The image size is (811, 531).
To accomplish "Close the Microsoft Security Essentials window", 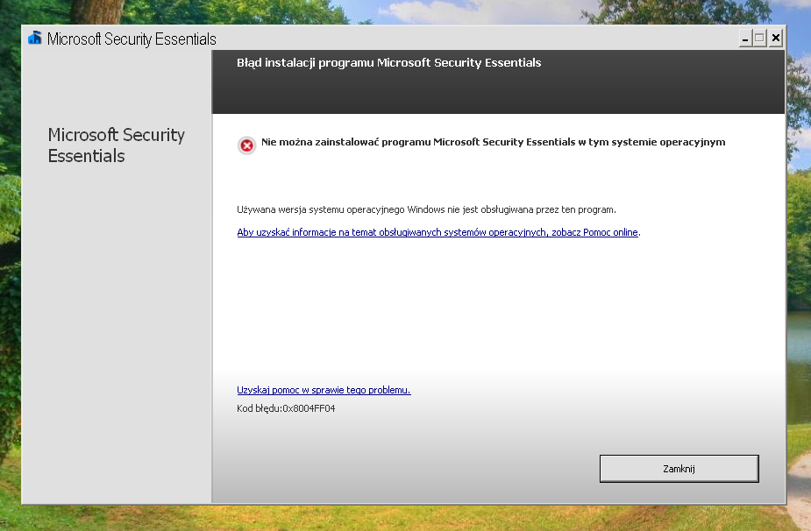I will coord(775,38).
